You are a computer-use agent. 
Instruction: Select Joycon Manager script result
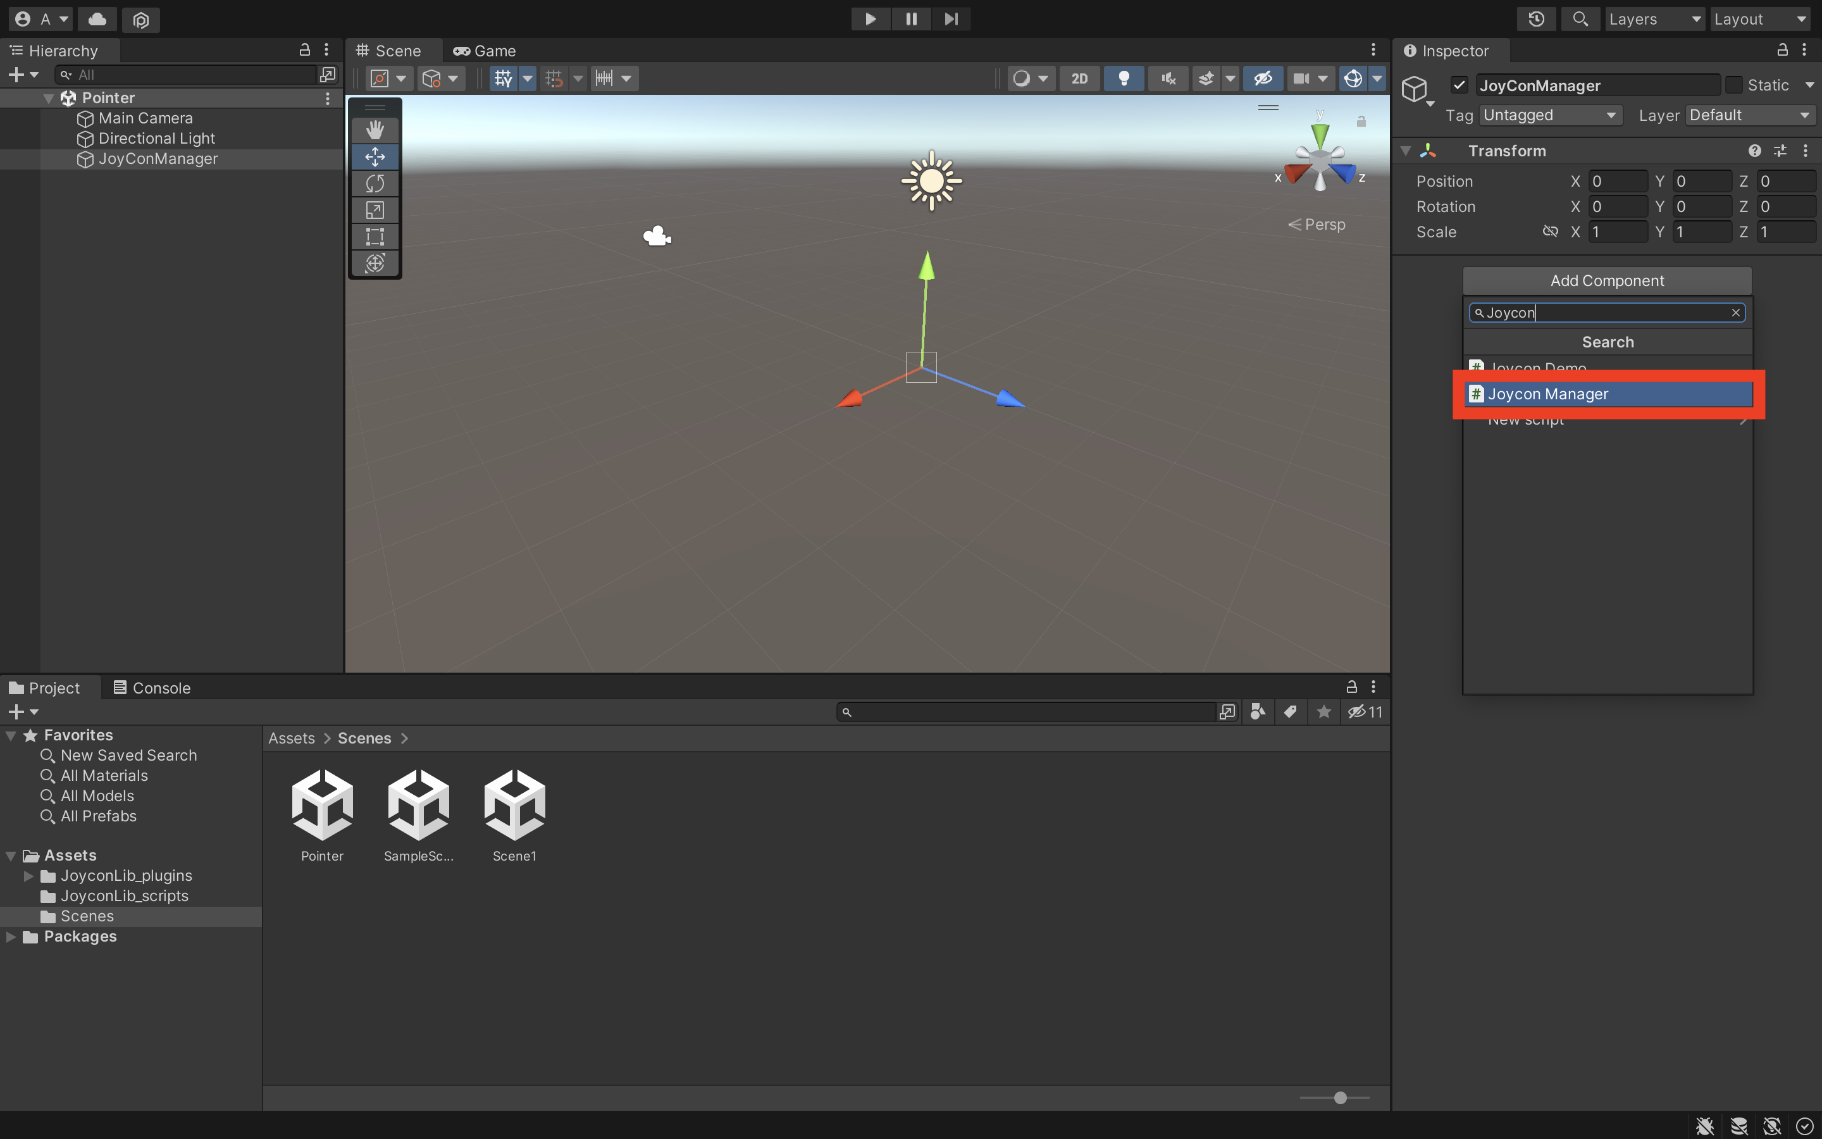coord(1608,394)
